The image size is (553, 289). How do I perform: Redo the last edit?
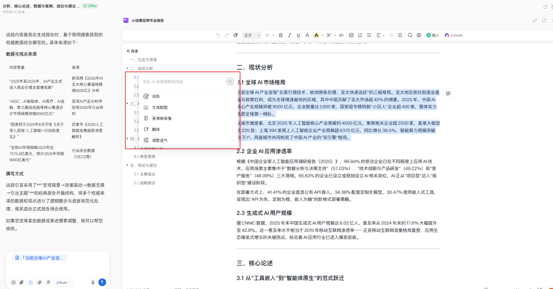(x=226, y=35)
